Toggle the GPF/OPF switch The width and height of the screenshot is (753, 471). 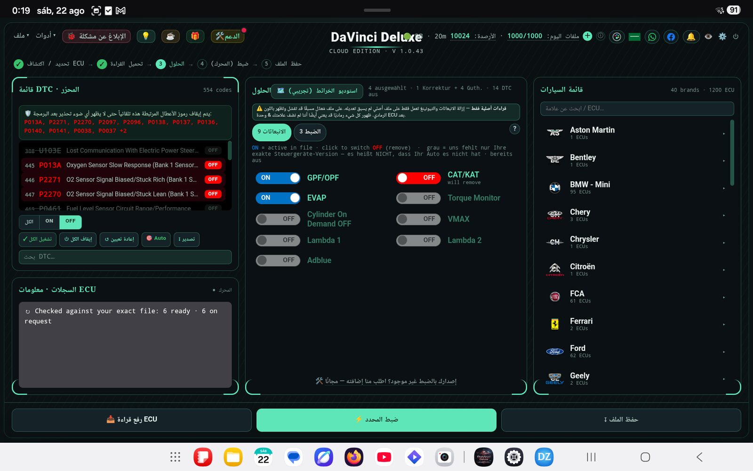point(278,178)
